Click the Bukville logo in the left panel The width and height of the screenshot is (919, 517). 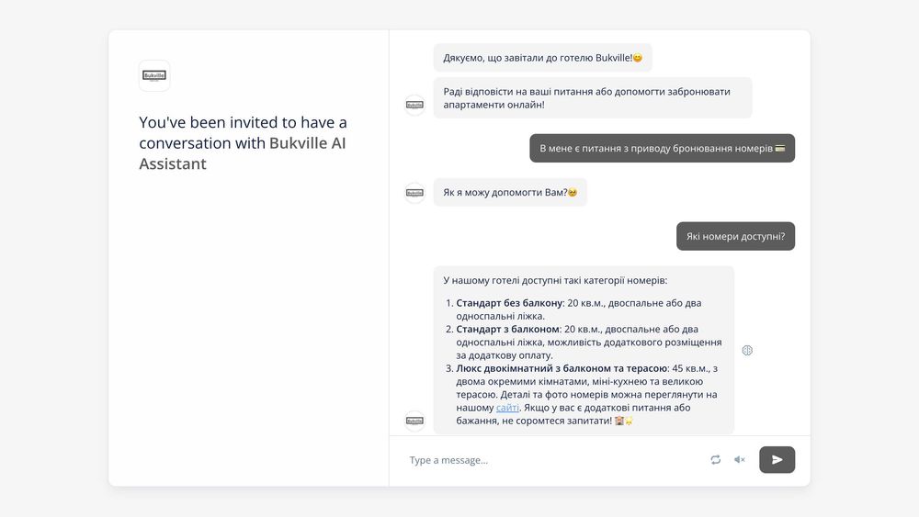154,76
